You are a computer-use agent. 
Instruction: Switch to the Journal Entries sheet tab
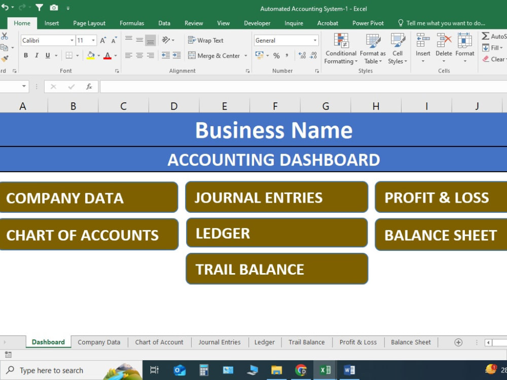(220, 342)
